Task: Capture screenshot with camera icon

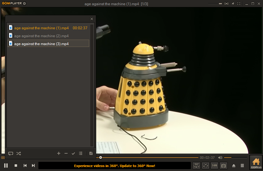Action: [x=223, y=166]
